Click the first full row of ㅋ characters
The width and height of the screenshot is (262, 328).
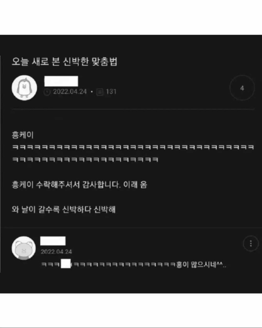tap(133, 147)
